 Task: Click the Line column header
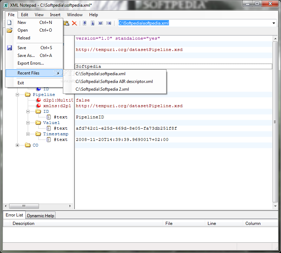[224, 223]
